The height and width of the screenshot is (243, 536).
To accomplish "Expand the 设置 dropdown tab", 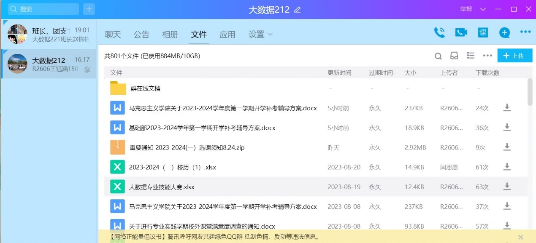I will (260, 35).
